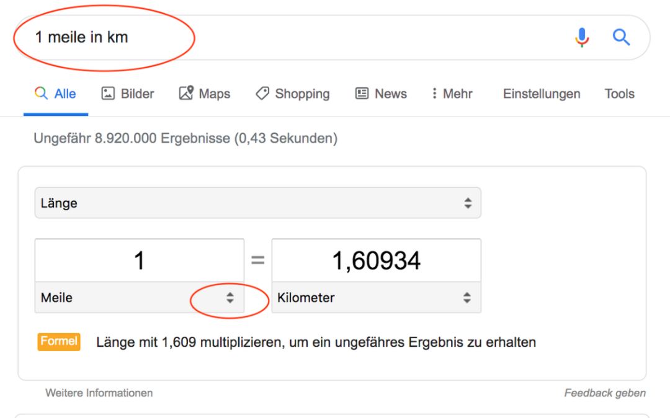Click the formula text 'Länge mit 1,609 multiplizieren'

[189, 342]
